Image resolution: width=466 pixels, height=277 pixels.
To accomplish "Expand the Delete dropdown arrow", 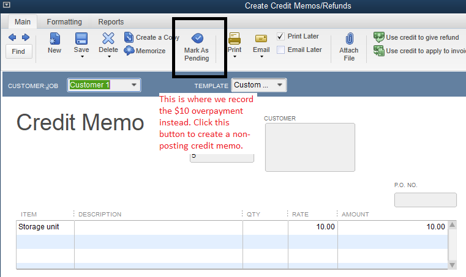I will tap(109, 57).
